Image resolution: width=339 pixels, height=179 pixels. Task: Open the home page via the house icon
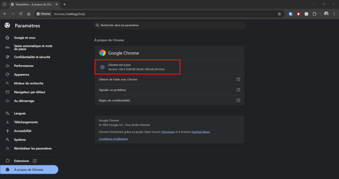(x=28, y=14)
